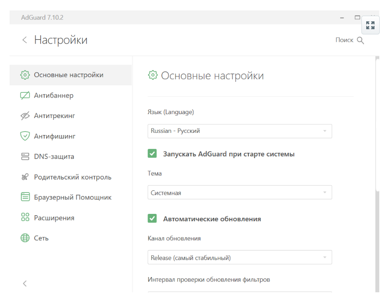Open the Антифишинг section
This screenshot has height=301, width=388.
coord(71,136)
